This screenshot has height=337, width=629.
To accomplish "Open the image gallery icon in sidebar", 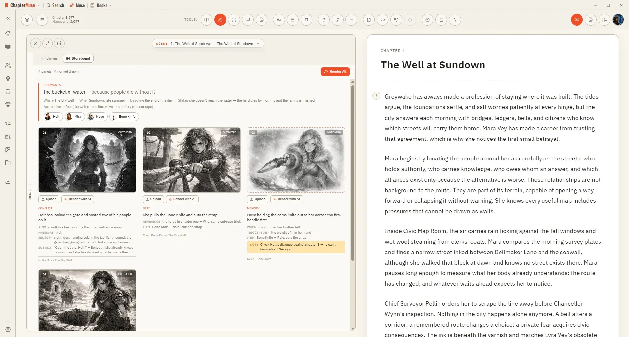I will point(8,150).
